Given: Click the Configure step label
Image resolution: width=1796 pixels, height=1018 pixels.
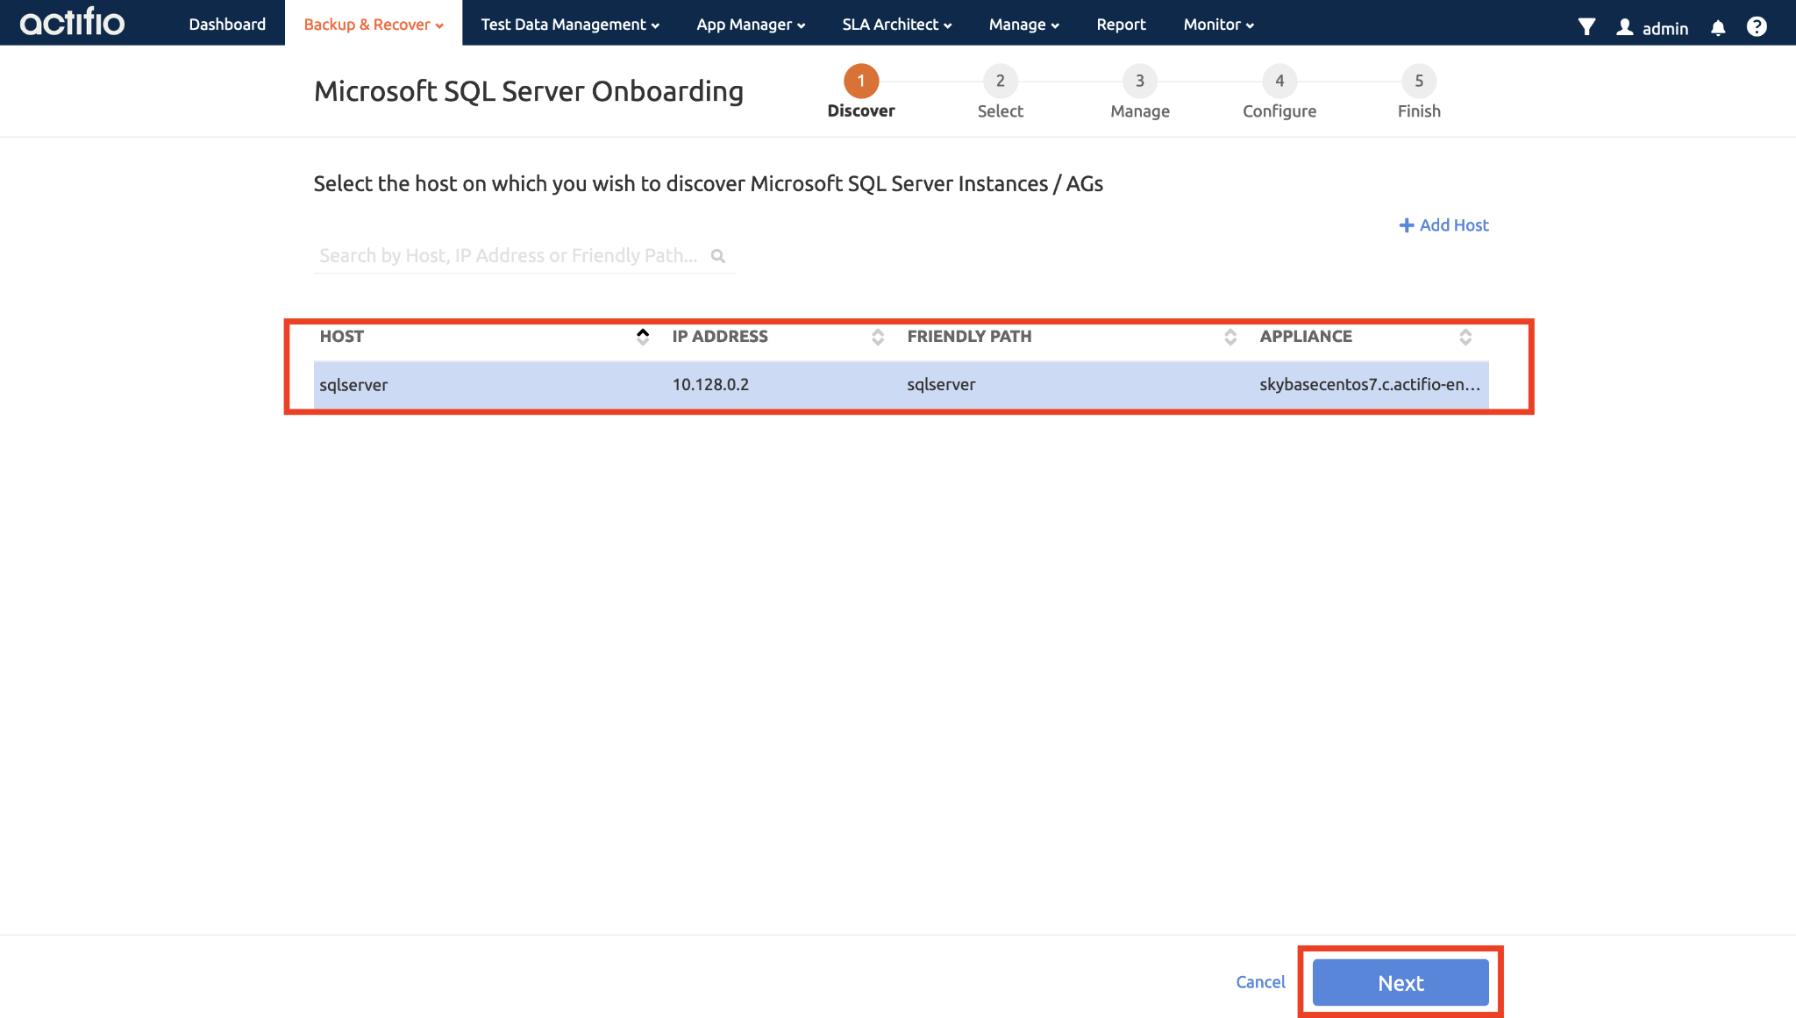Looking at the screenshot, I should (x=1279, y=111).
